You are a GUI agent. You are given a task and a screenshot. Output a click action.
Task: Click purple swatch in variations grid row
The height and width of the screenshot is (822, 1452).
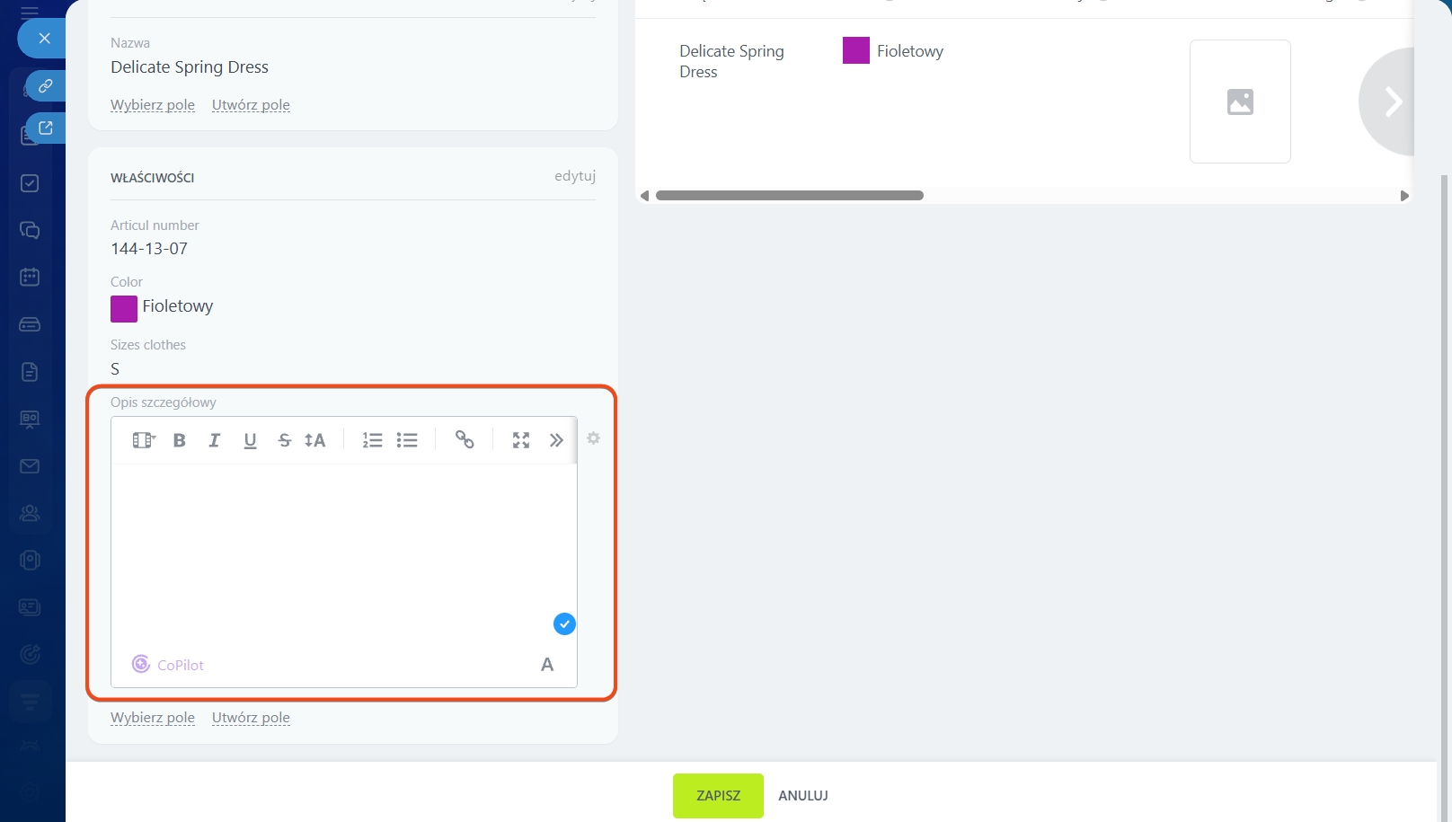tap(856, 50)
